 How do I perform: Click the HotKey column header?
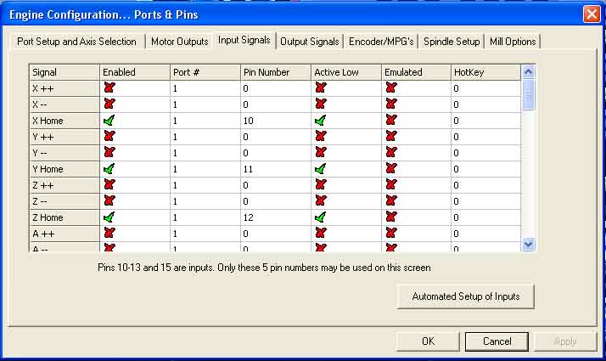pyautogui.click(x=485, y=72)
